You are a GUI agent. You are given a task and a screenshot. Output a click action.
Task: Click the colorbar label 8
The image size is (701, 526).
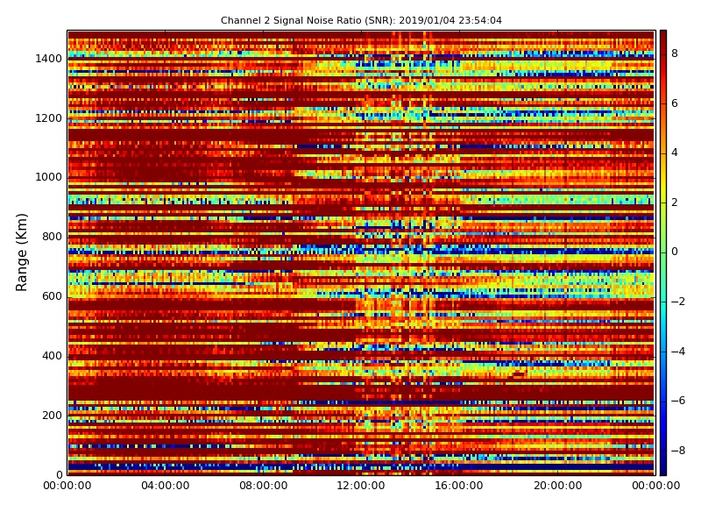click(675, 53)
